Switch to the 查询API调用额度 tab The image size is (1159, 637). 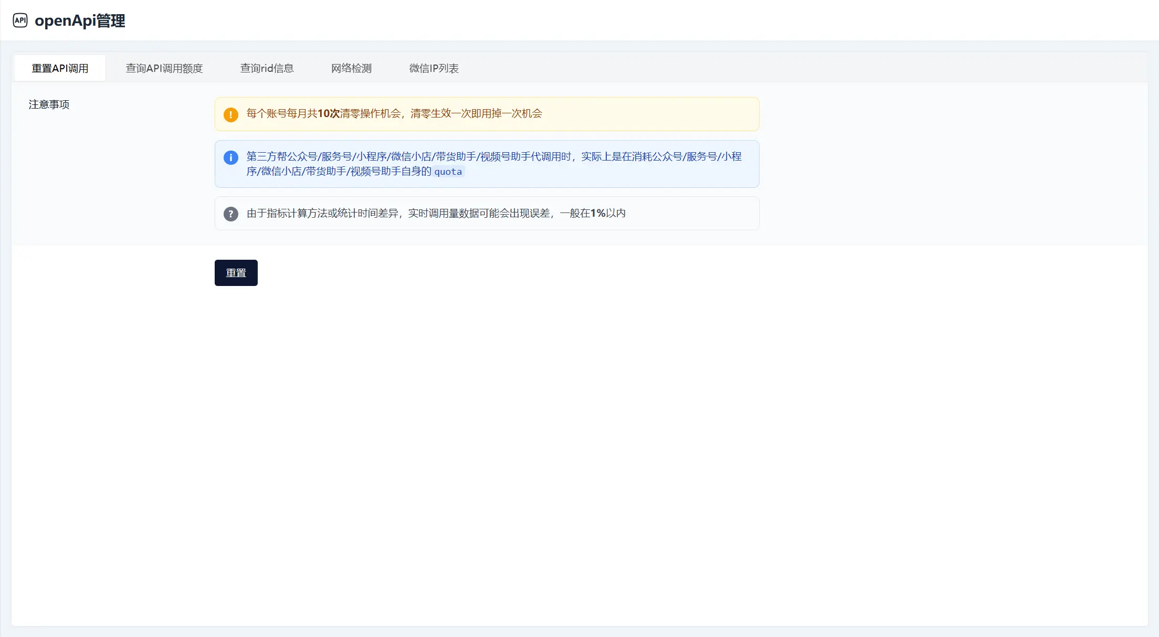[x=164, y=68]
